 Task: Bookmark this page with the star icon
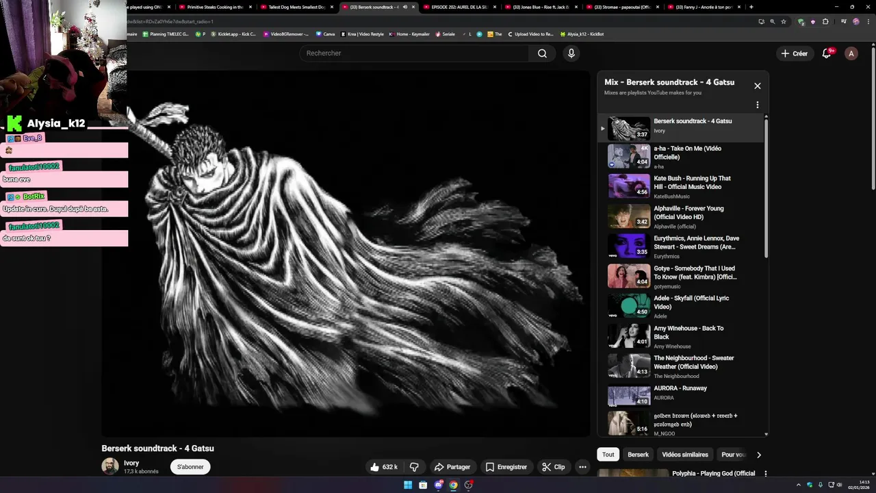784,21
